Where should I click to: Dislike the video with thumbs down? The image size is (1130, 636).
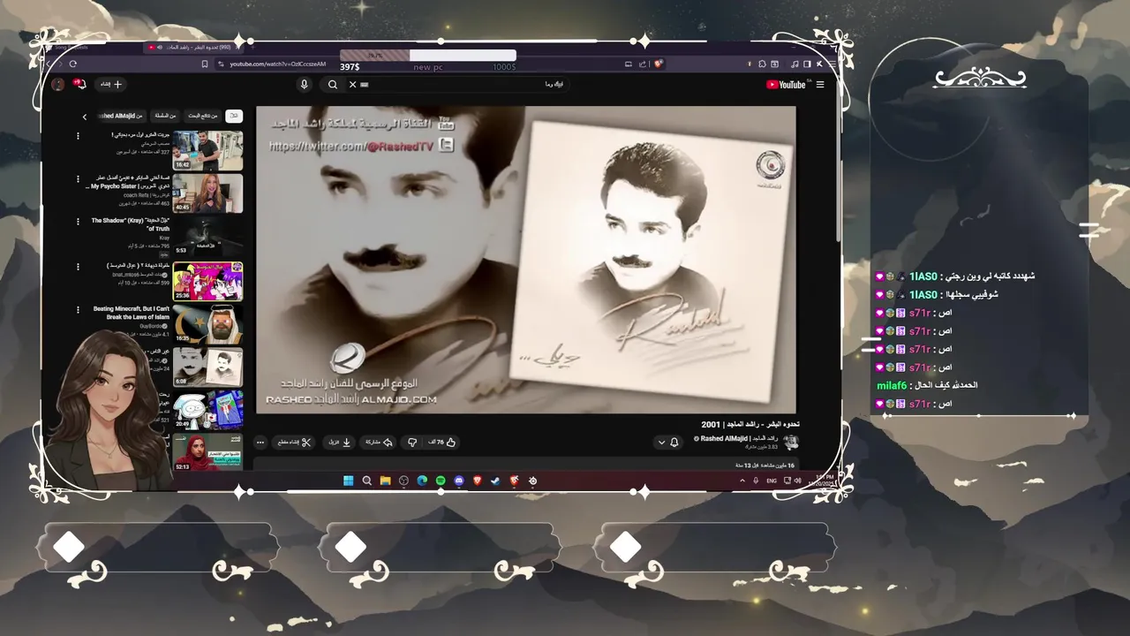[411, 442]
